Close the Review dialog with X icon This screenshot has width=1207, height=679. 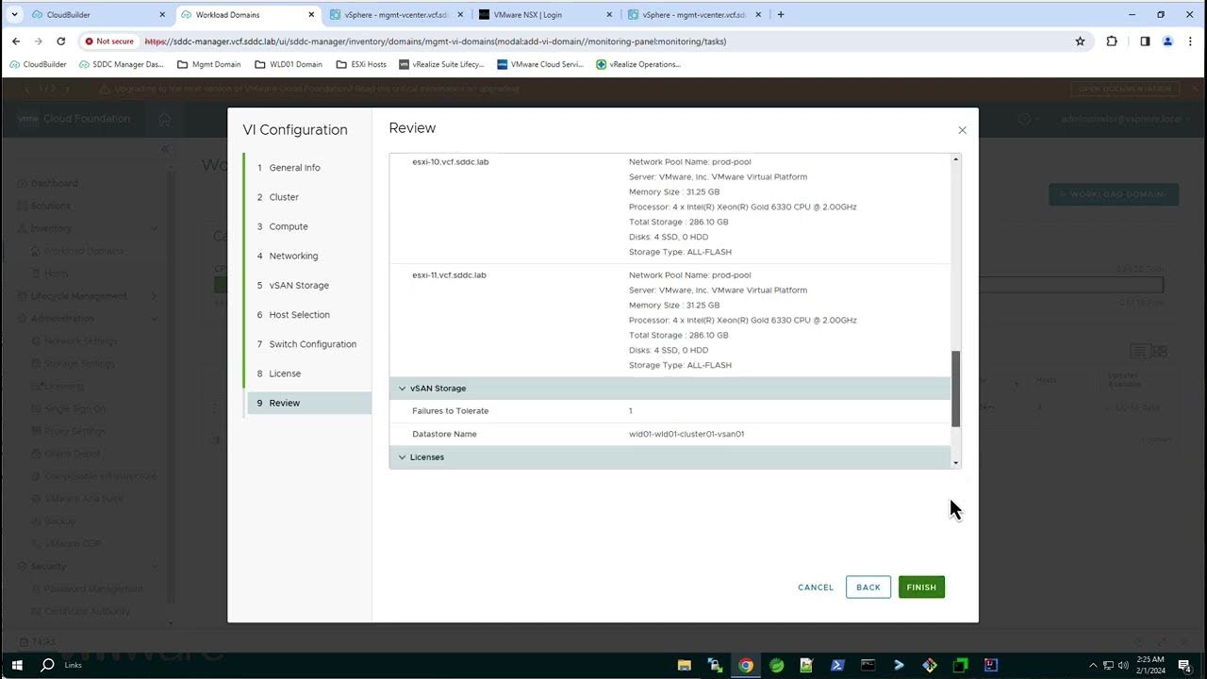click(x=962, y=130)
